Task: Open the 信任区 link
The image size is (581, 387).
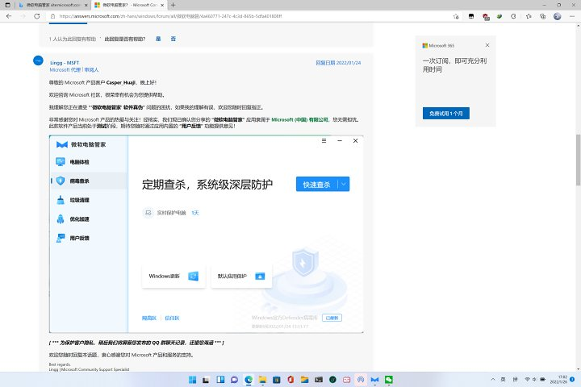Action: (172, 318)
